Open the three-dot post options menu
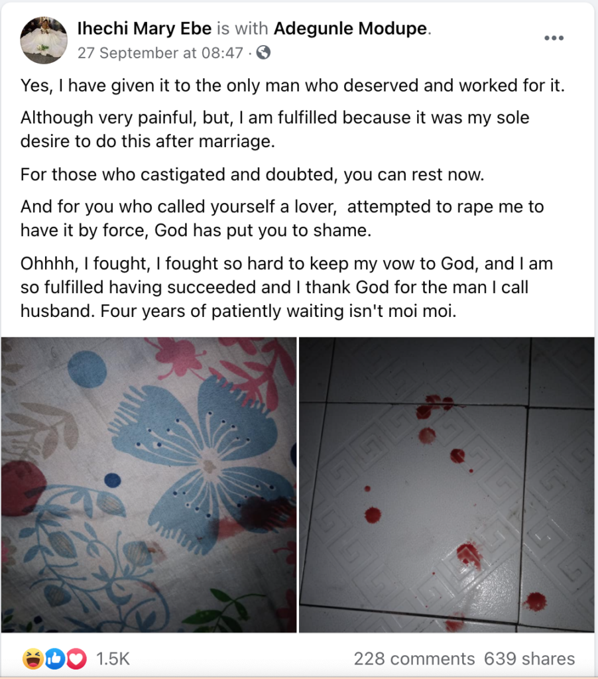 click(x=554, y=38)
